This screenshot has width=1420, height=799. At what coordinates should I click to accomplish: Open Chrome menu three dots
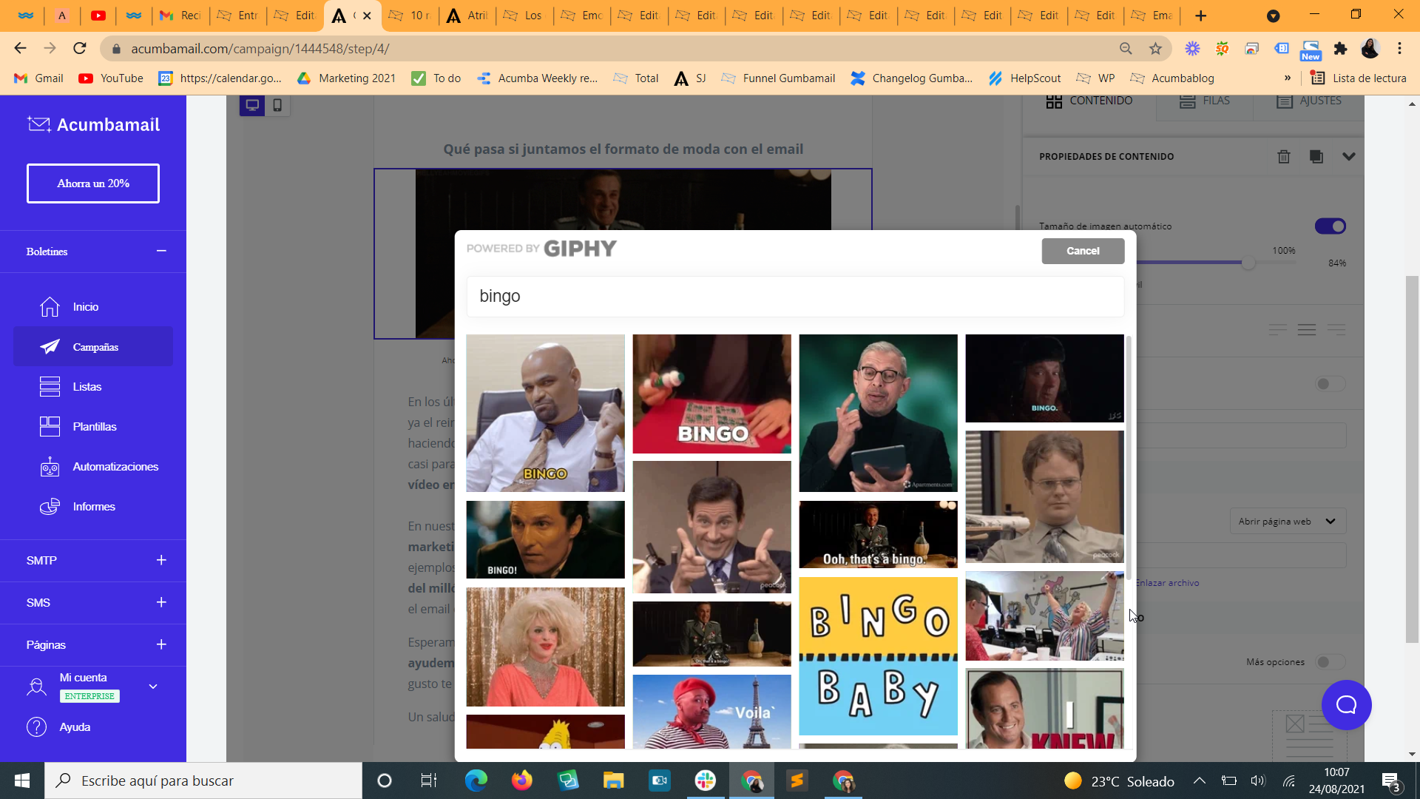1399,48
